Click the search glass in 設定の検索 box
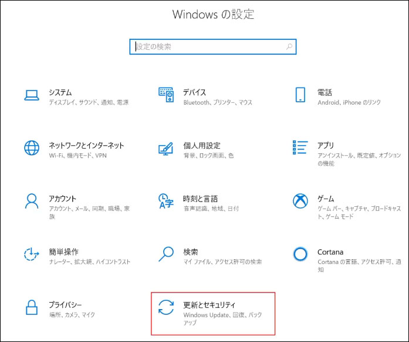Image resolution: width=409 pixels, height=342 pixels. point(289,47)
